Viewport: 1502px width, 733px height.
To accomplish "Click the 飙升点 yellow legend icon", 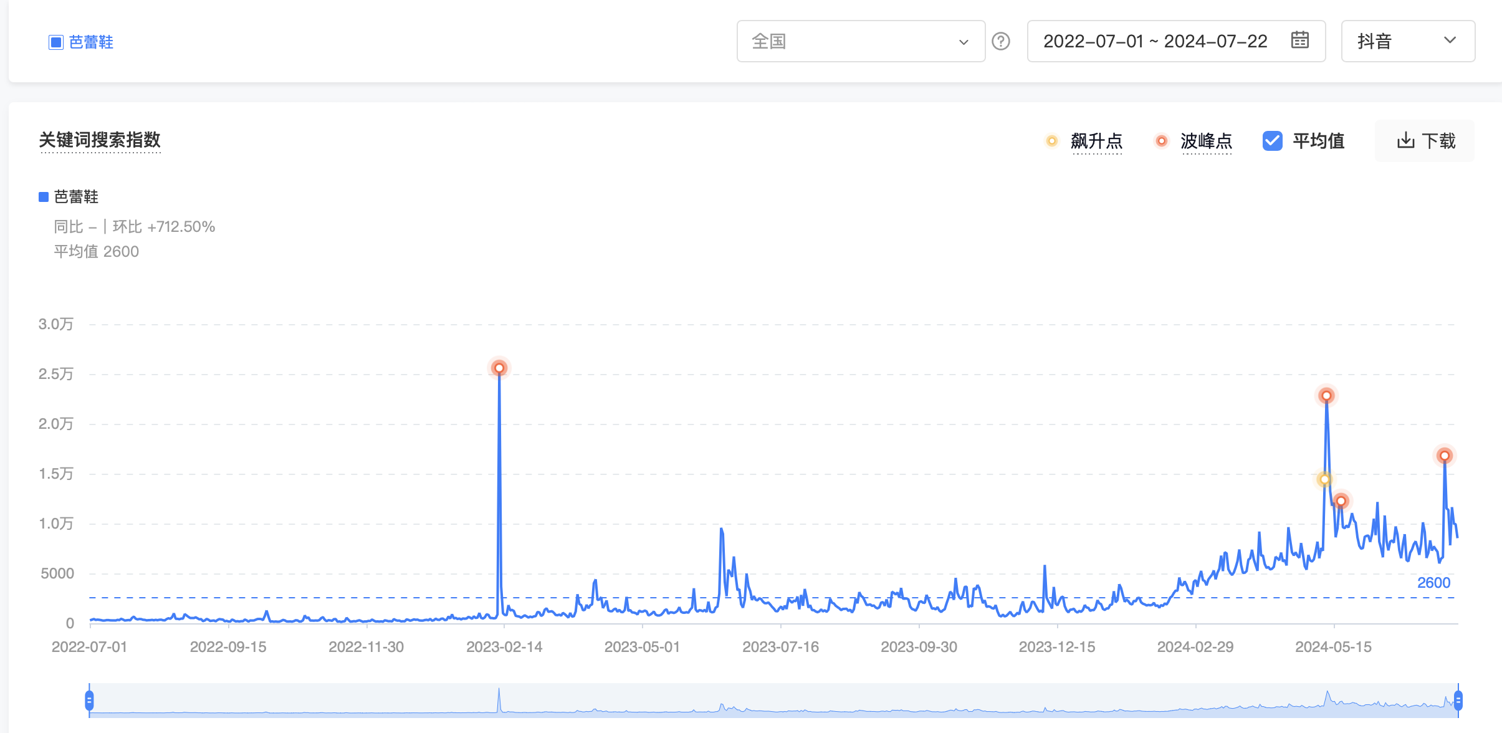I will tap(1052, 141).
